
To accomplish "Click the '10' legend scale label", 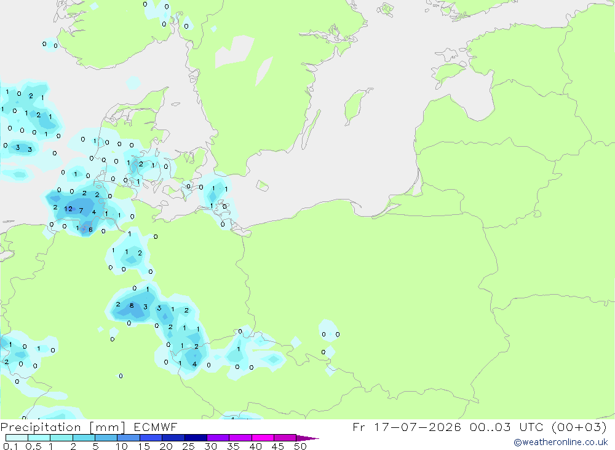I will (122, 446).
